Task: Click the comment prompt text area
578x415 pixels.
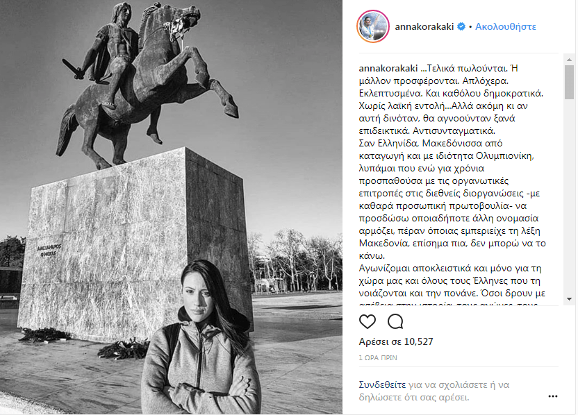Action: (x=434, y=391)
